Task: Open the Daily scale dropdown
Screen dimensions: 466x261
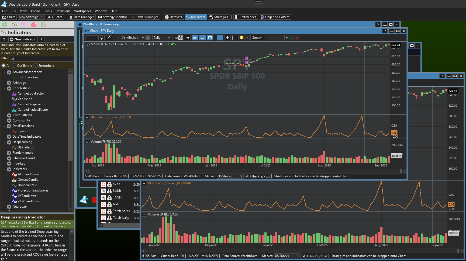Action: pyautogui.click(x=161, y=38)
